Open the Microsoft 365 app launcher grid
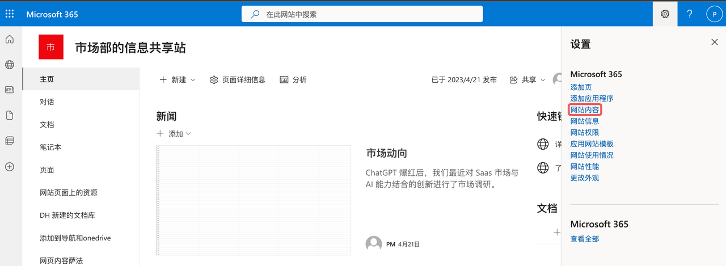Screen dimensions: 726x266 click(x=10, y=14)
